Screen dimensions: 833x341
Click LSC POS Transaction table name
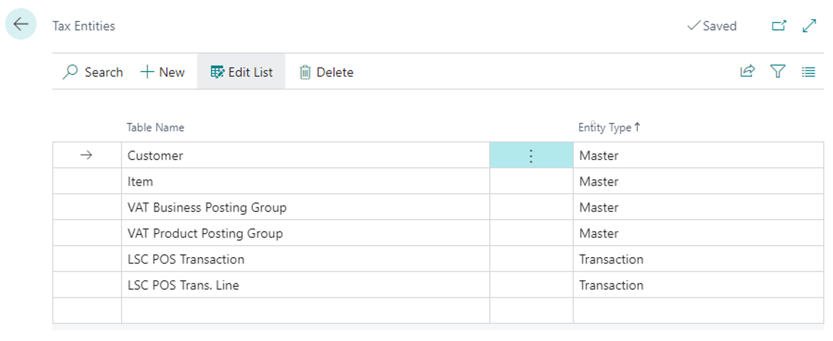coord(185,259)
